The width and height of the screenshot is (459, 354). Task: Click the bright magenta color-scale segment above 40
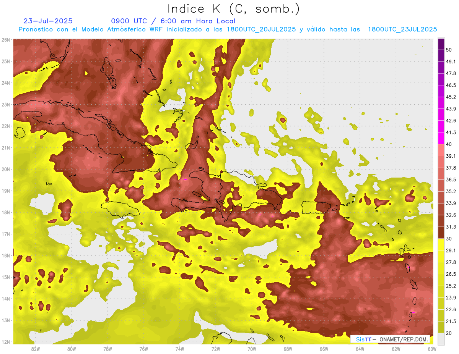pyautogui.click(x=441, y=138)
